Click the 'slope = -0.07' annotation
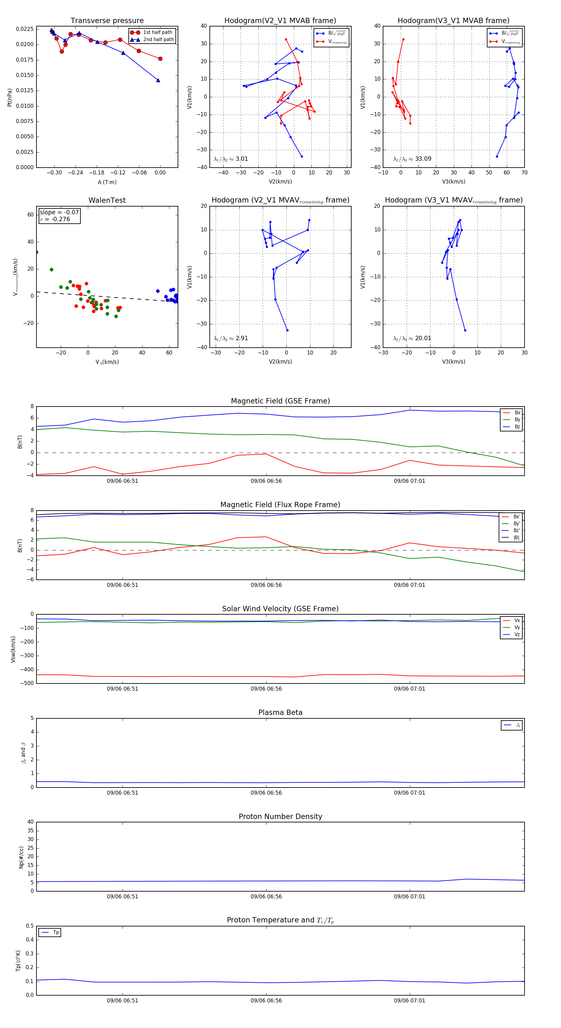The image size is (561, 1028). click(59, 212)
